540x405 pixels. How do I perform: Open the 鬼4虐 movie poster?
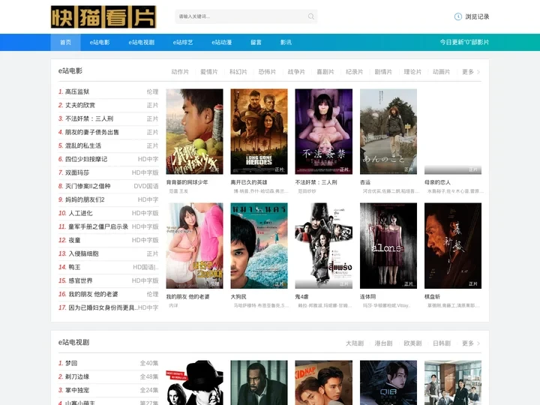[324, 245]
